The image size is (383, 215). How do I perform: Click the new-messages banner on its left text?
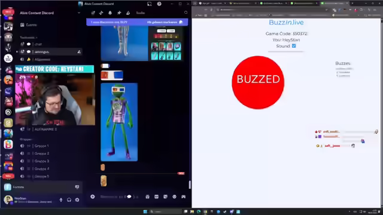(109, 22)
